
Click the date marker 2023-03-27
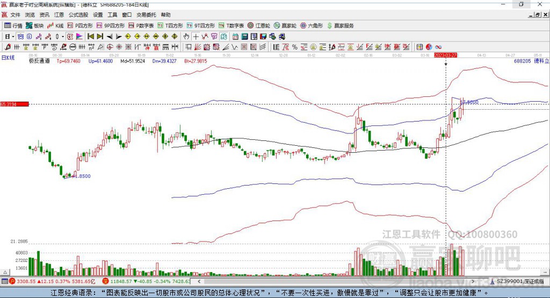[445, 55]
